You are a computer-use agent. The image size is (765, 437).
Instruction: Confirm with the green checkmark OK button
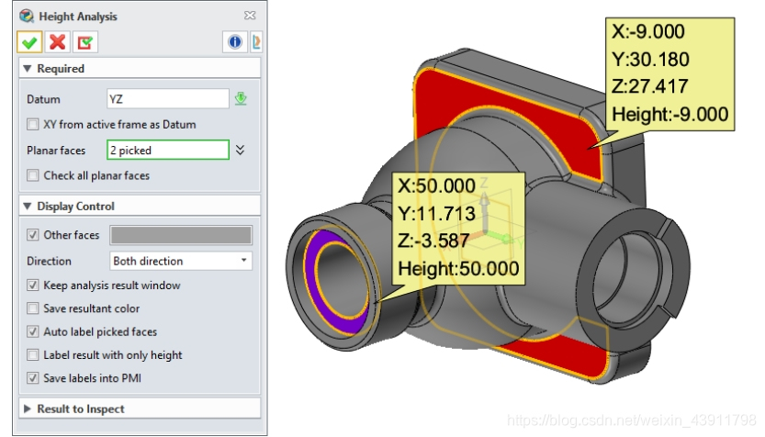pyautogui.click(x=29, y=42)
